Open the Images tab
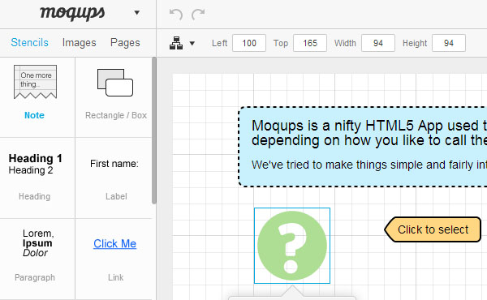487x300 pixels. [80, 43]
